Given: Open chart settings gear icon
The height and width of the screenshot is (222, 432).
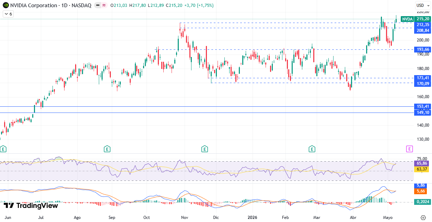Looking at the screenshot, I should point(423,218).
